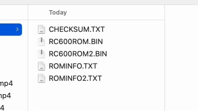Click empty area below ROMINFO2.TXT
The width and height of the screenshot is (198, 111).
96,97
